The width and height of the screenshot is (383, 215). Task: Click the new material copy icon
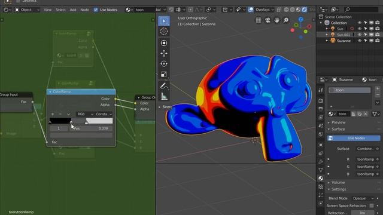point(360,114)
